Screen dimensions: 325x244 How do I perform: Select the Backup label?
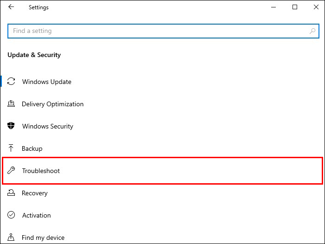(x=32, y=148)
